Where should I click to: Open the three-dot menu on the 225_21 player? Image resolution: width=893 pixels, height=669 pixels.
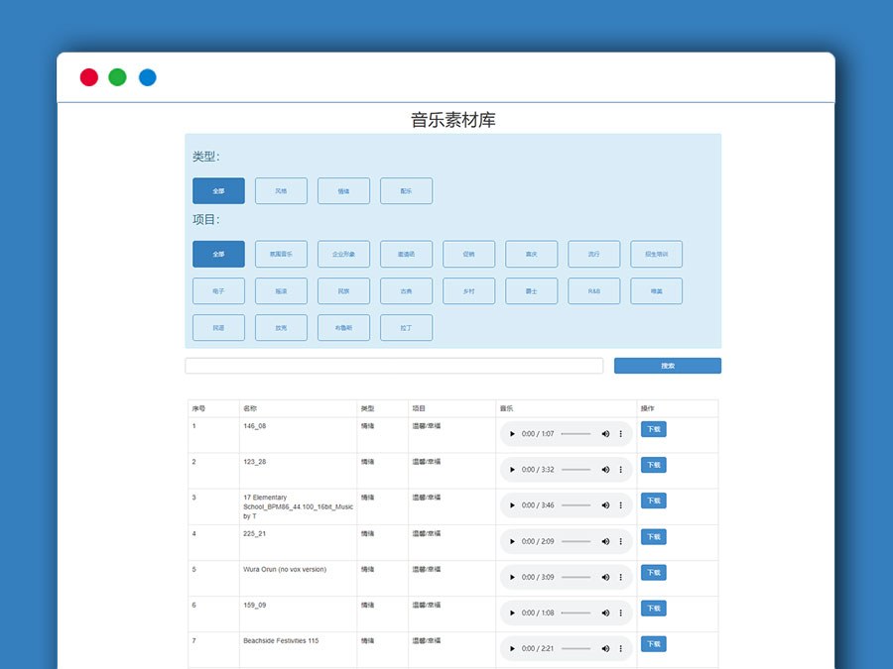coord(621,541)
